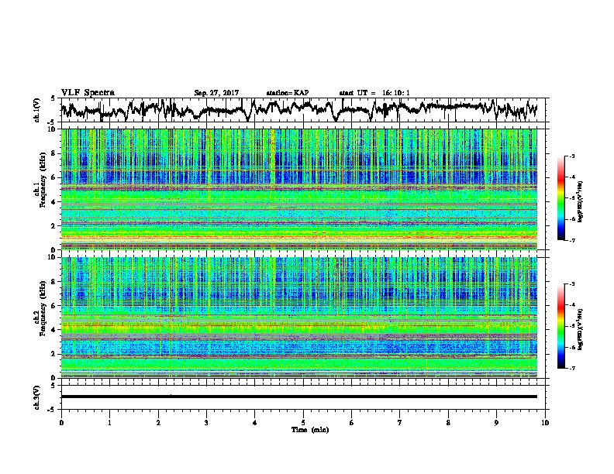This screenshot has width=614, height=474.
Task: Click the "-7" label on ch.2 colorbar
Action: pos(571,369)
